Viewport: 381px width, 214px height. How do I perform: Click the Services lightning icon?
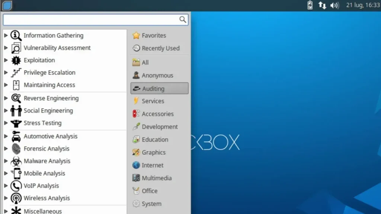coord(136,101)
